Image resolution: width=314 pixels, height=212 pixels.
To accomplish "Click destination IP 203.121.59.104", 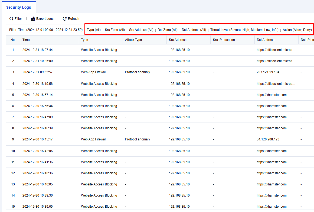I will click(268, 72).
